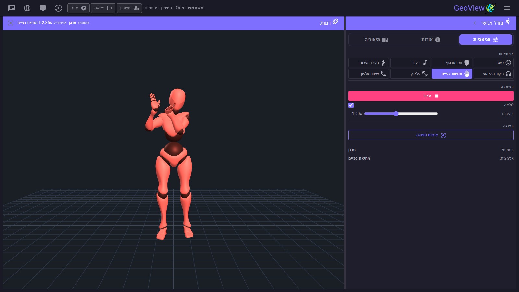Toggle the לולאה loop checkbox

point(351,105)
